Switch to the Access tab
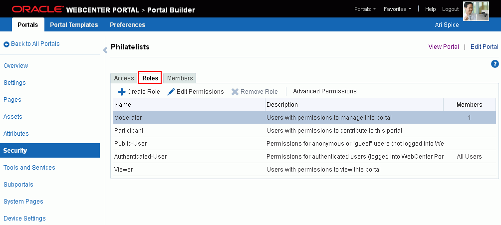 (124, 78)
